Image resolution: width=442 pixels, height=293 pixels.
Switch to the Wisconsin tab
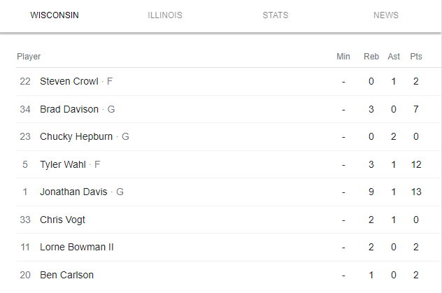pyautogui.click(x=55, y=15)
